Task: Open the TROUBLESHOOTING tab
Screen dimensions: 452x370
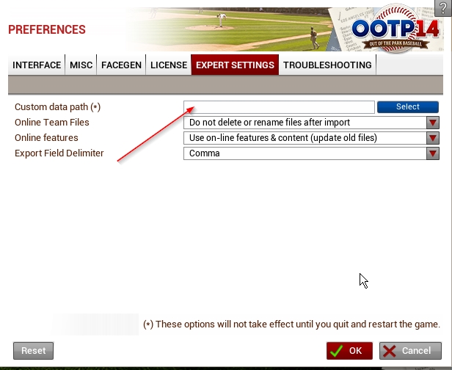Action: tap(327, 65)
